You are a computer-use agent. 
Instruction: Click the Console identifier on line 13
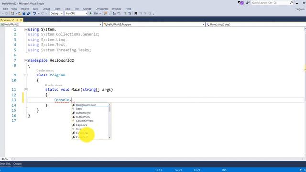[x=62, y=100]
